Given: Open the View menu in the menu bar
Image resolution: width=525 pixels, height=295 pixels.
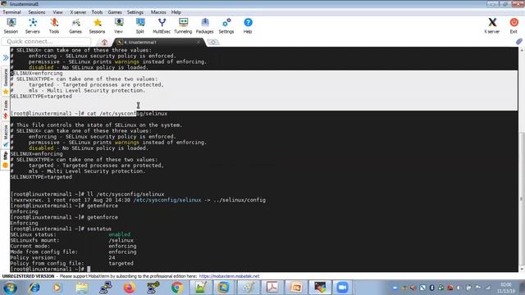Looking at the screenshot, I should (x=57, y=12).
